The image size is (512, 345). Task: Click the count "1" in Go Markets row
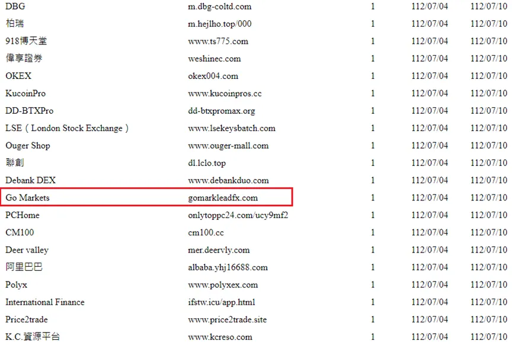tap(373, 197)
